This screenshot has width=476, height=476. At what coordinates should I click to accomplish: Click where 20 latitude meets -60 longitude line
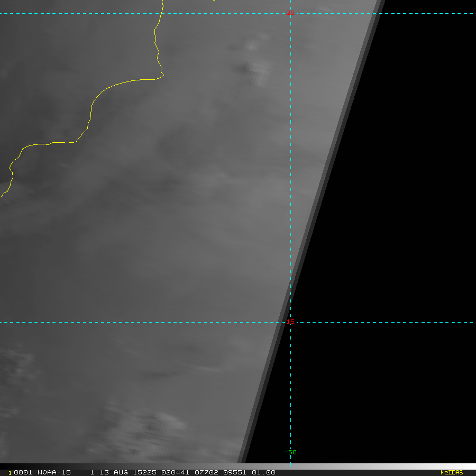click(x=290, y=13)
